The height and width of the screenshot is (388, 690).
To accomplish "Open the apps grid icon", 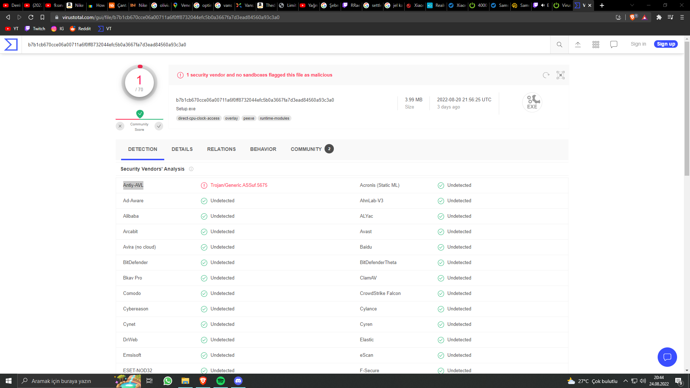I will [596, 45].
